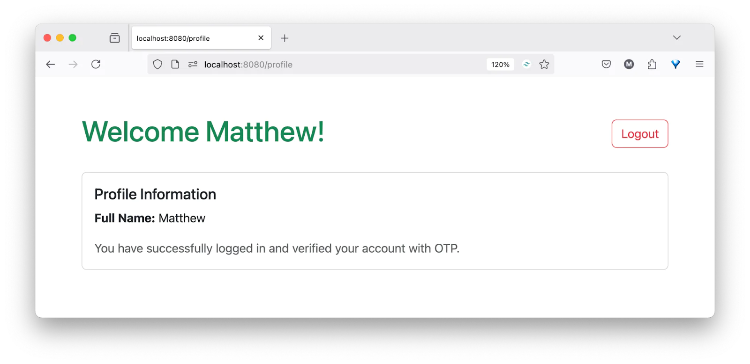
Task: Open a new tab with the plus
Action: [x=285, y=38]
